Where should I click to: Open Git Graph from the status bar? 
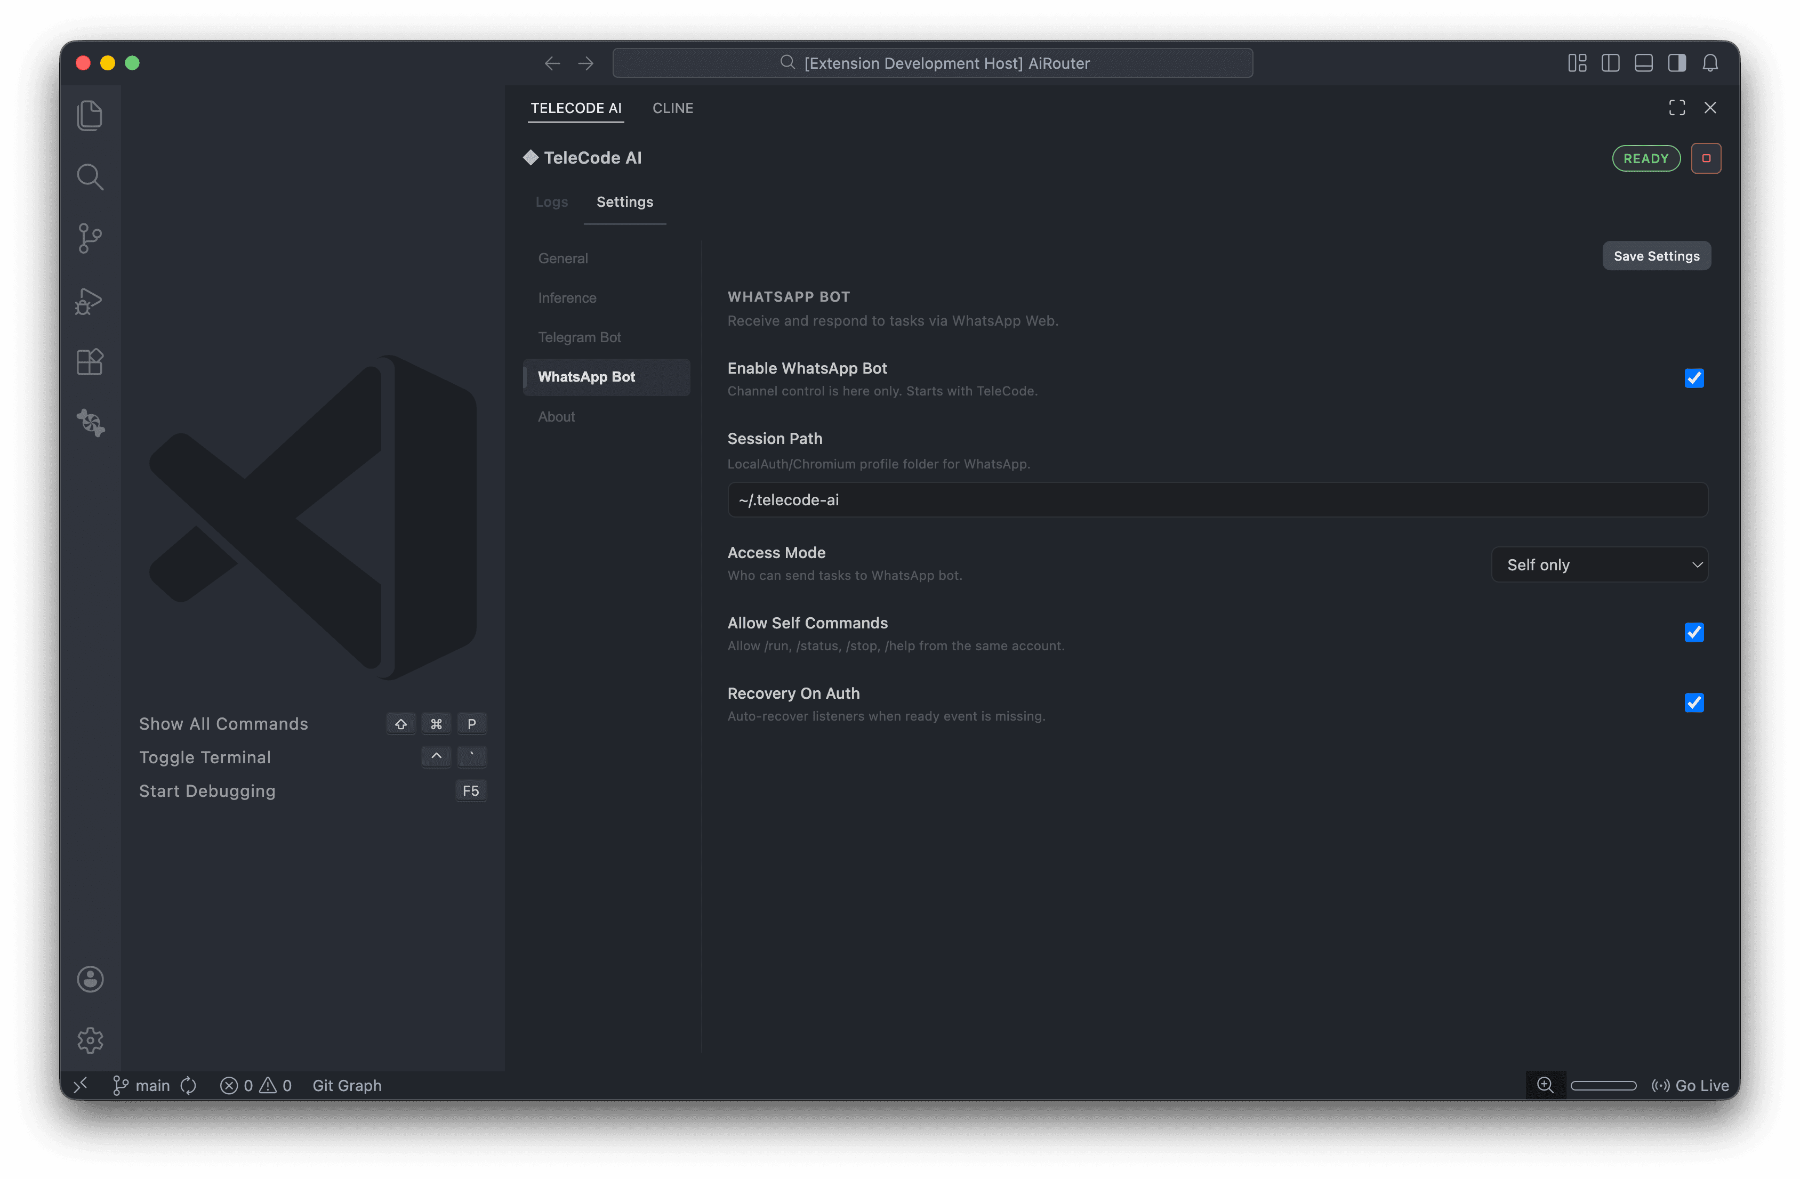coord(347,1085)
